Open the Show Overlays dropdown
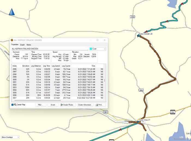Image resolution: width=191 pixels, height=141 pixels. tap(10, 137)
